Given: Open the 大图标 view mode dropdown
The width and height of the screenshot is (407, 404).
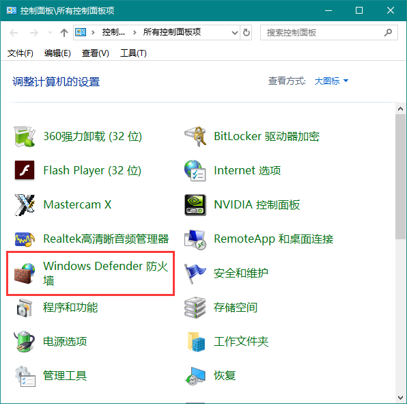Looking at the screenshot, I should 331,81.
